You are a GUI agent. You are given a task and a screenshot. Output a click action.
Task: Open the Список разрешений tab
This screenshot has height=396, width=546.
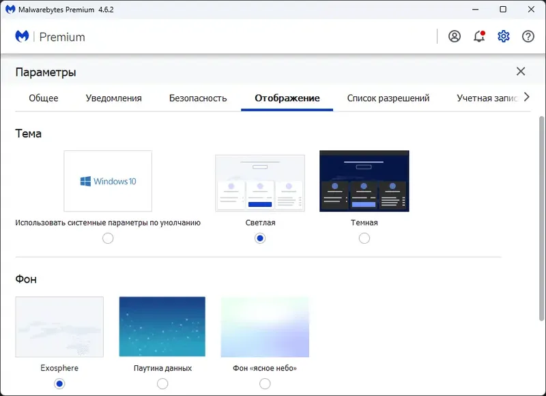[390, 98]
